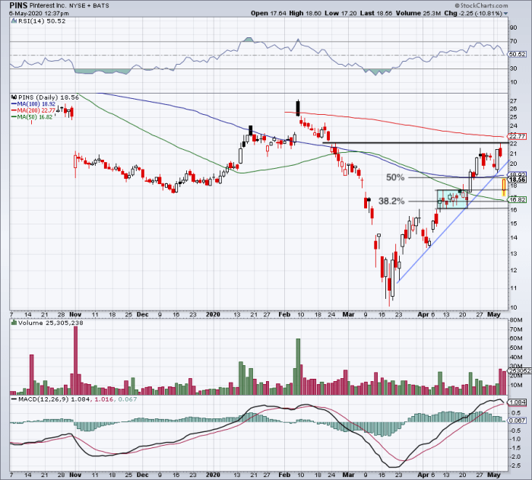Click the MA(100) 18.92 legend text
The image size is (532, 480).
coord(36,104)
